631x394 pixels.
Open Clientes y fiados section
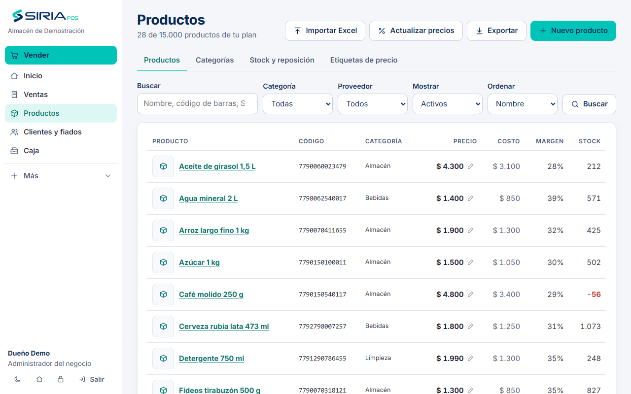pyautogui.click(x=61, y=132)
